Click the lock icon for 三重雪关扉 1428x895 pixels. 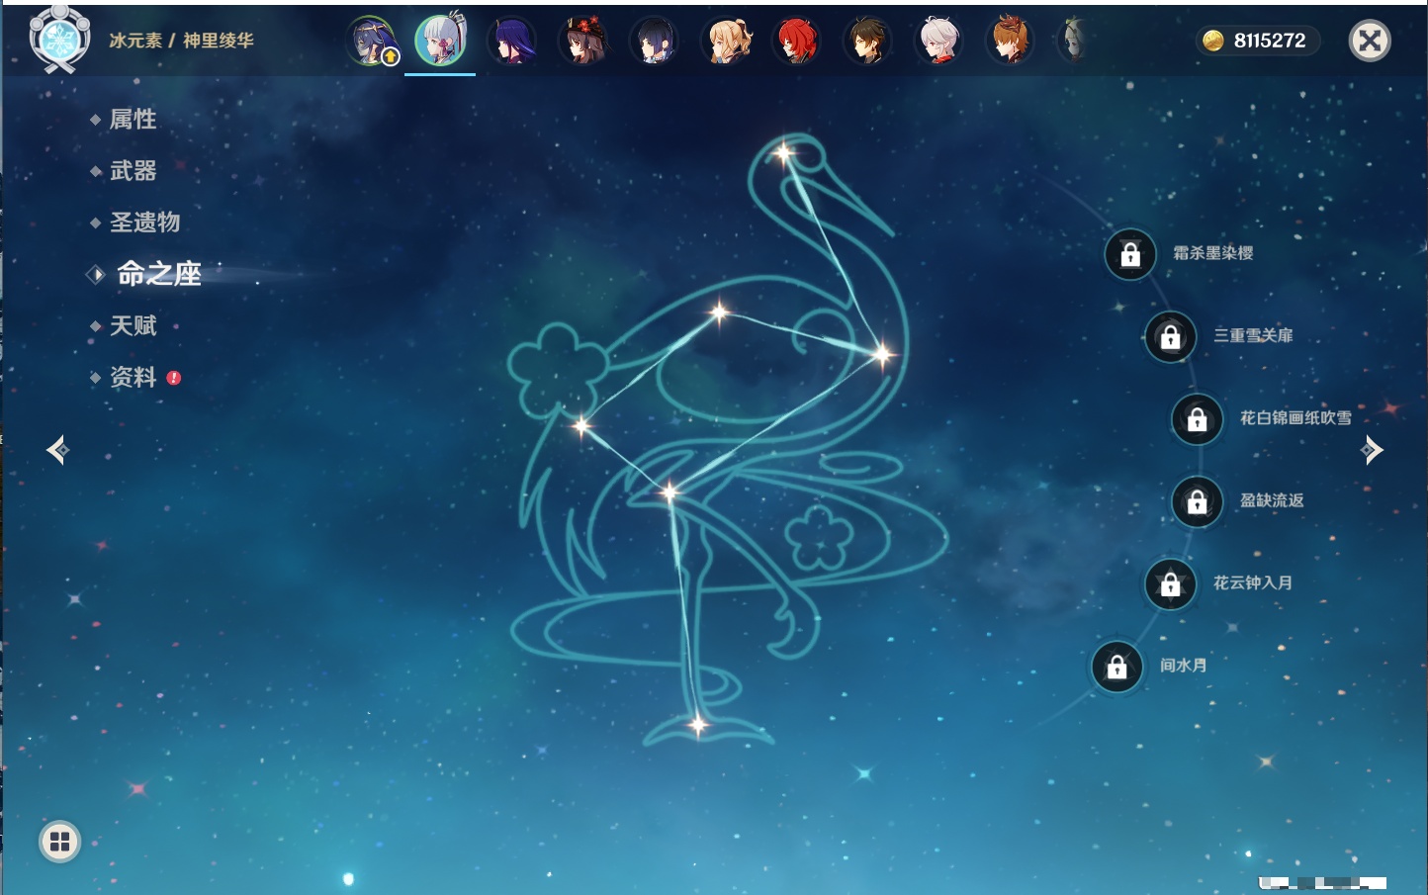(1171, 337)
